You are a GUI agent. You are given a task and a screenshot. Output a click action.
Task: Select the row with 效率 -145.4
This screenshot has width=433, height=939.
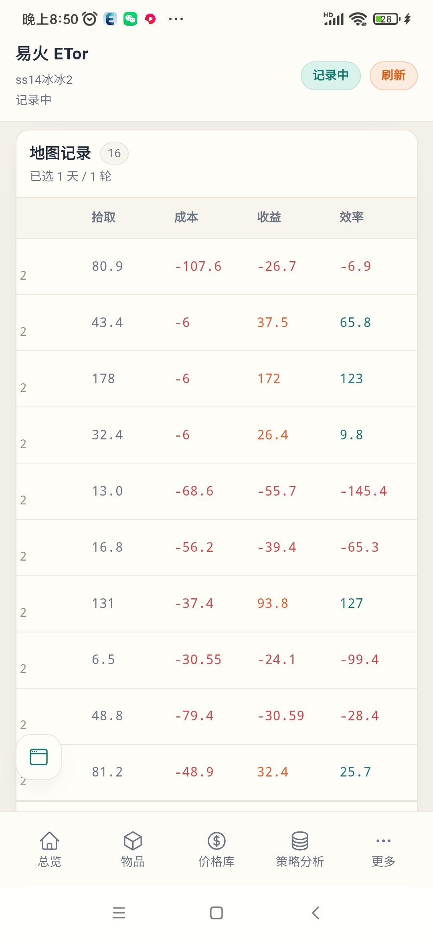(216, 491)
